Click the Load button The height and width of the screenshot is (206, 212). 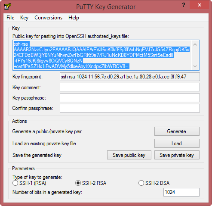(x=177, y=143)
